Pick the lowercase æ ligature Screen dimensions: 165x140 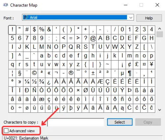tap(42, 99)
